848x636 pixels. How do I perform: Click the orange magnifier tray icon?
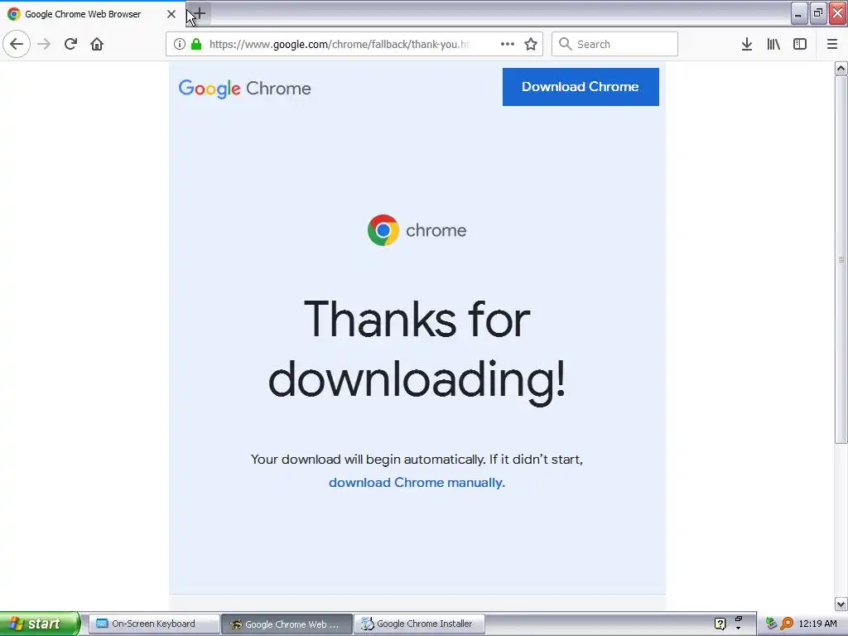tap(787, 624)
